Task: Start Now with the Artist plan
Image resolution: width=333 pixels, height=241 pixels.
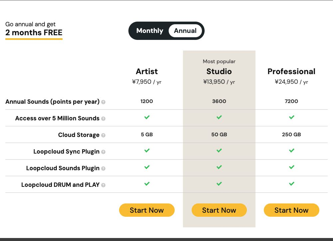Action: [147, 210]
